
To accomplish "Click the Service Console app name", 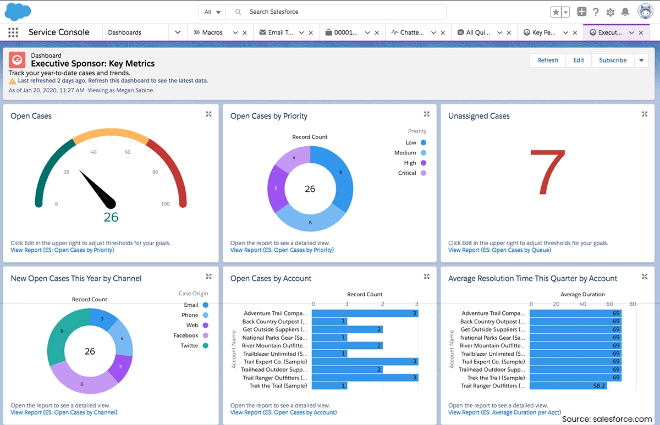I will tap(59, 32).
